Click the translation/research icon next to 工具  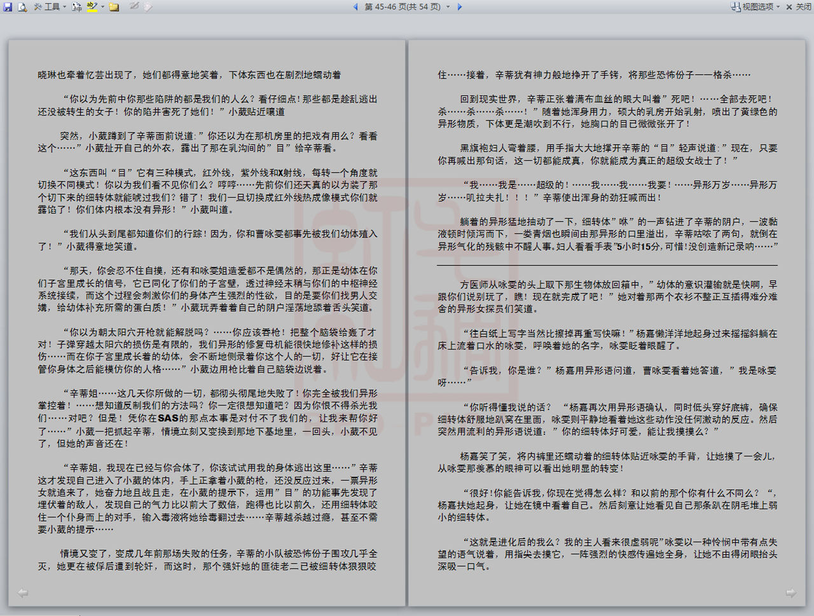click(x=77, y=7)
